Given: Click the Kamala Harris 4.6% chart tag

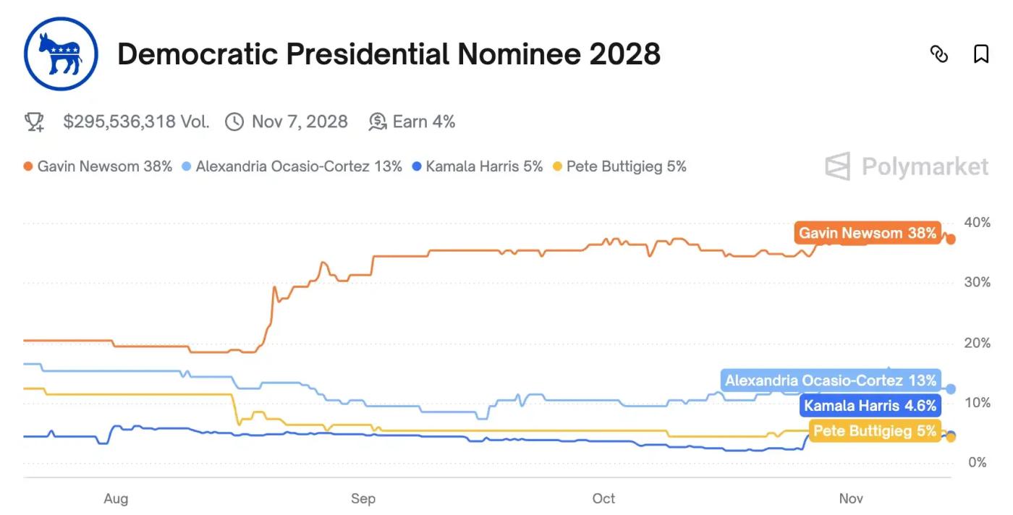Looking at the screenshot, I should pos(870,406).
